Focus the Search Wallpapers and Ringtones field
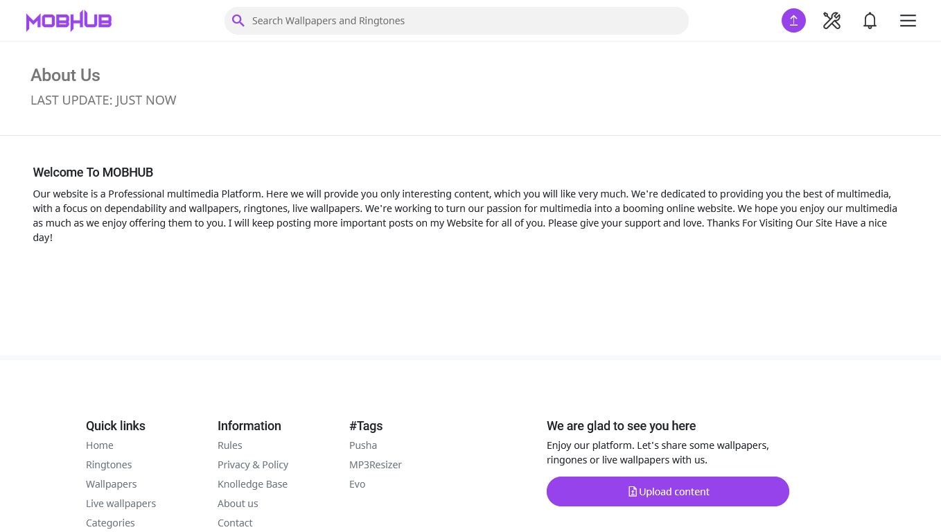941x532 pixels. click(x=456, y=21)
